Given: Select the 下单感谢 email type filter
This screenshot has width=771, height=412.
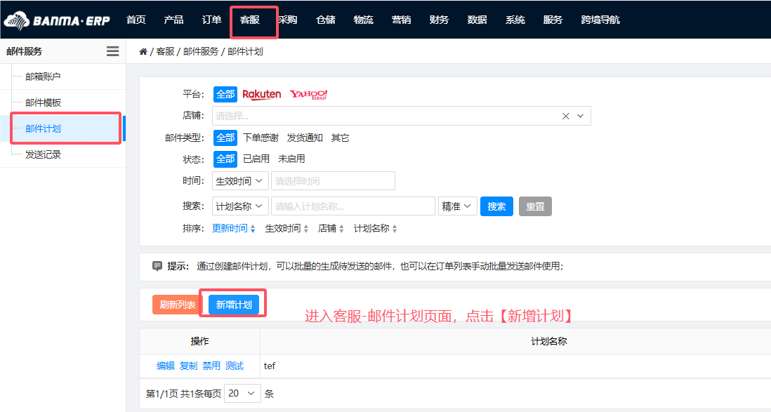Looking at the screenshot, I should pos(261,138).
